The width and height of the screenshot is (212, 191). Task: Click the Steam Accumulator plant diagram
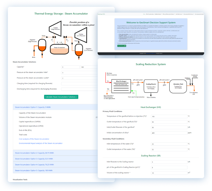point(61,40)
